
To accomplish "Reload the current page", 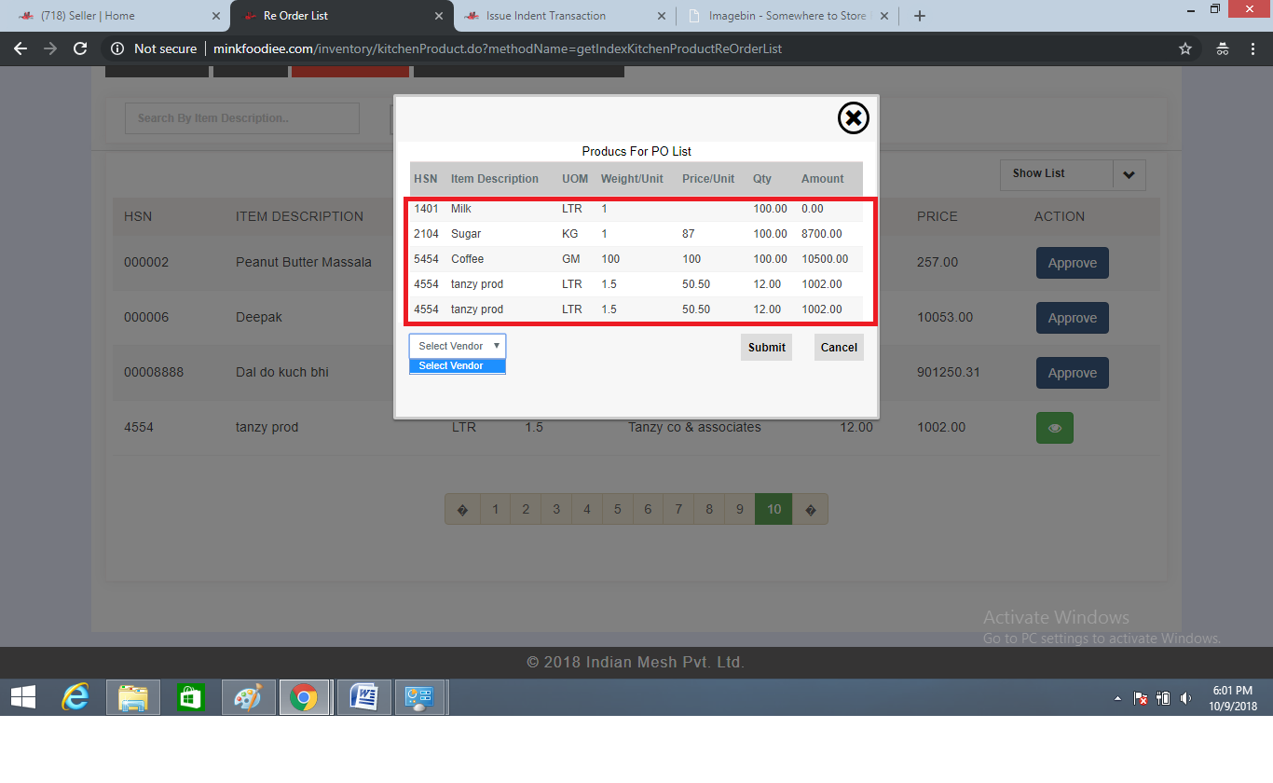I will tap(80, 48).
